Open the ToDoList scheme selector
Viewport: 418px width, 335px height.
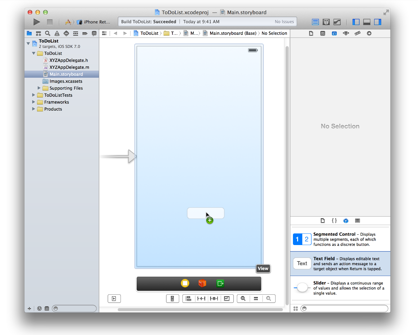[x=68, y=22]
